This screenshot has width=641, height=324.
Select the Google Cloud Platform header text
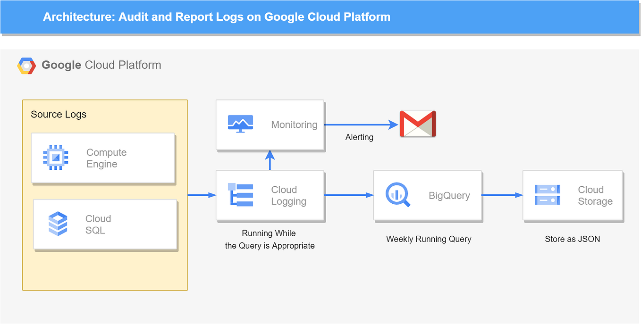(x=101, y=65)
